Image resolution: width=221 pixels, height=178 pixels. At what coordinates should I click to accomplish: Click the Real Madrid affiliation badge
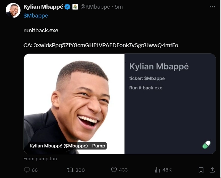pyautogui.click(x=75, y=7)
